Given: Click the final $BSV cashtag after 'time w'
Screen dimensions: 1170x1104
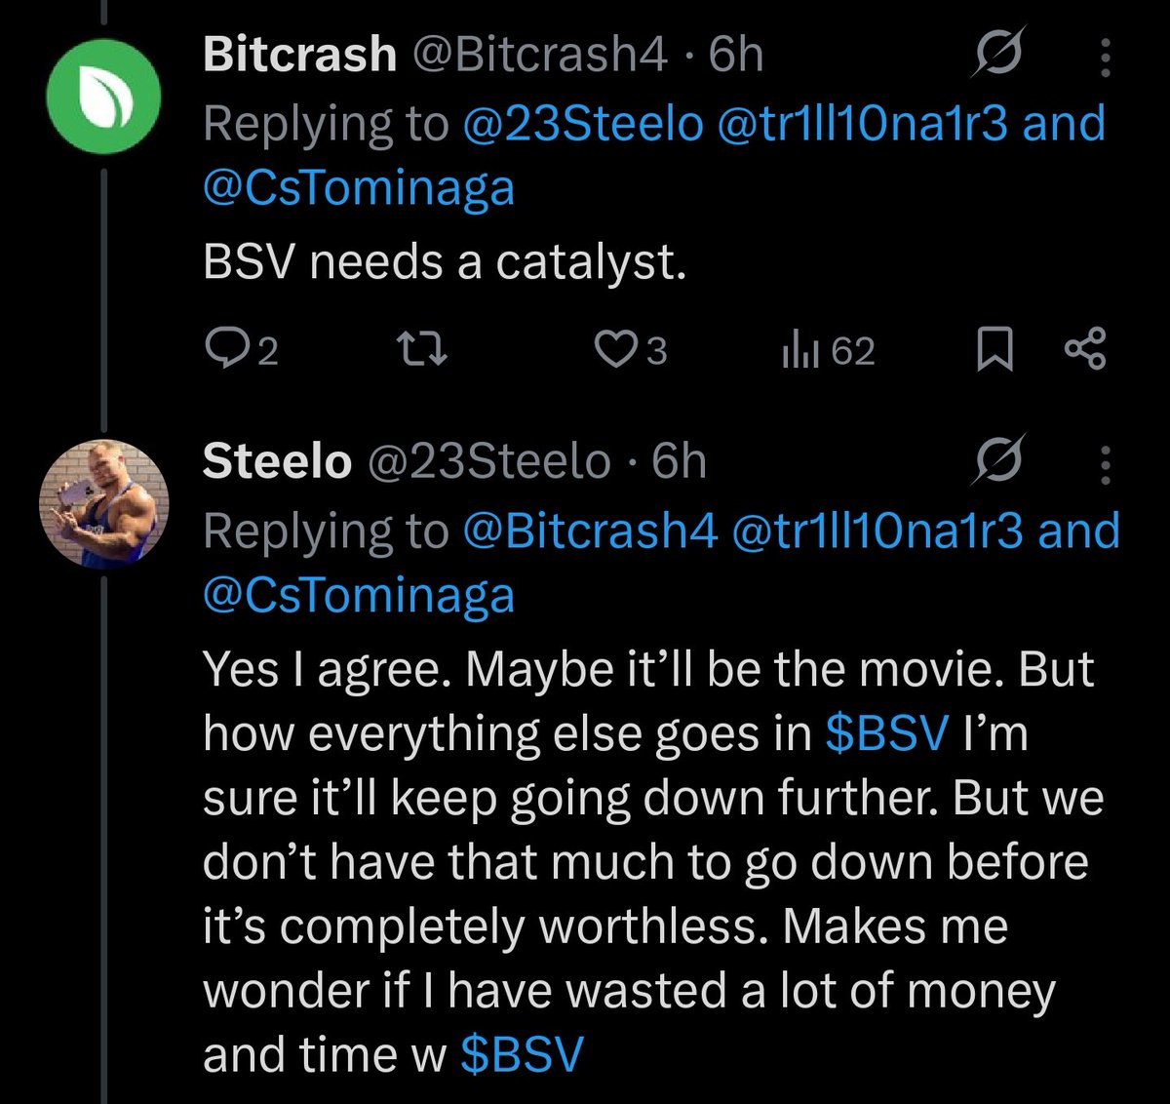Looking at the screenshot, I should coord(522,1055).
